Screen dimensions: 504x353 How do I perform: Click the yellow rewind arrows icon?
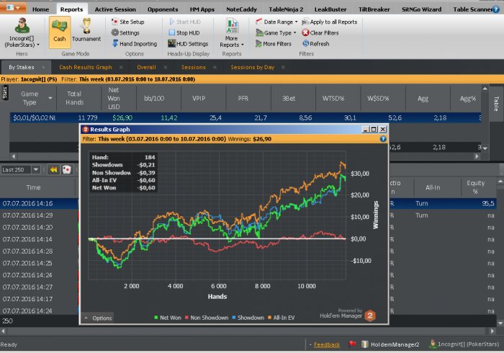pos(53,169)
